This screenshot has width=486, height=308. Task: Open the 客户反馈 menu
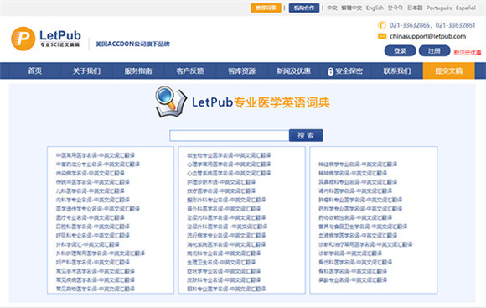pyautogui.click(x=190, y=70)
